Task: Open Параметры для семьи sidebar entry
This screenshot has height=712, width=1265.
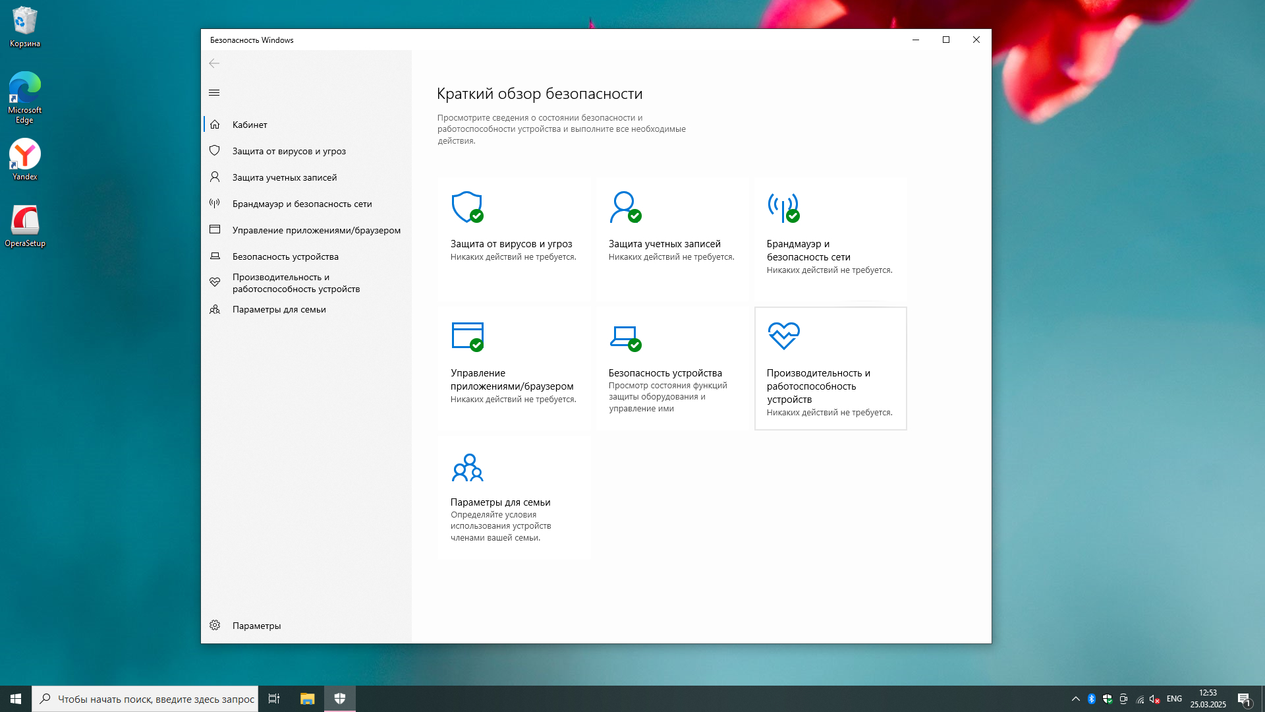Action: [279, 309]
